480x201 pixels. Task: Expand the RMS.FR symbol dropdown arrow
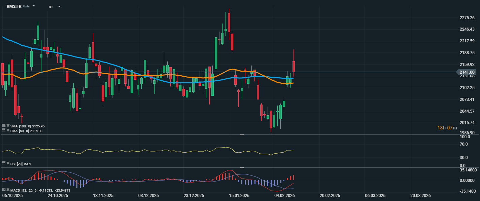tap(34, 6)
